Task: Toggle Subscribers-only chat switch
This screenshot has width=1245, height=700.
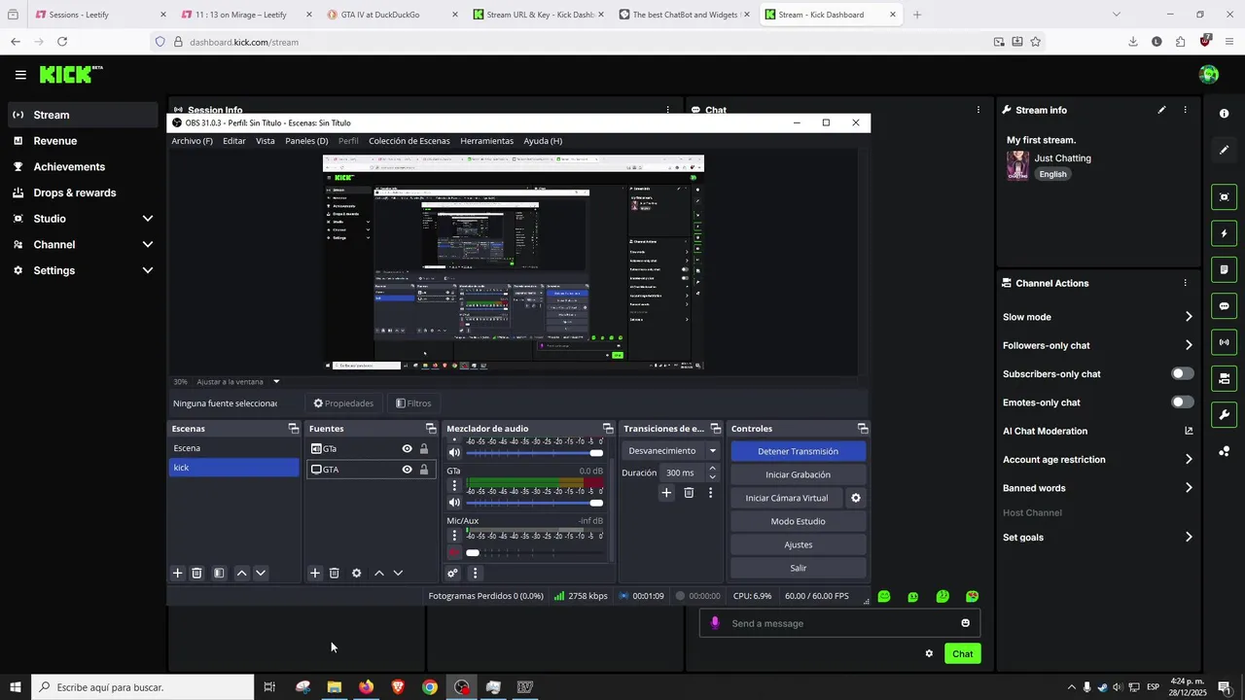Action: click(1183, 373)
